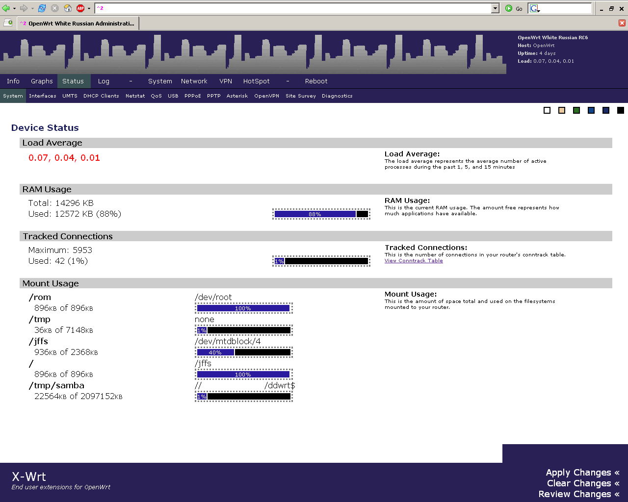Viewport: 628px width, 502px height.
Task: Click the red load average value 0.07, 0.04, 0.01
Action: tap(64, 158)
